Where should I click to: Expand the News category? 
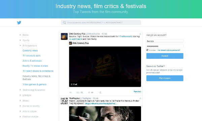[20, 35]
